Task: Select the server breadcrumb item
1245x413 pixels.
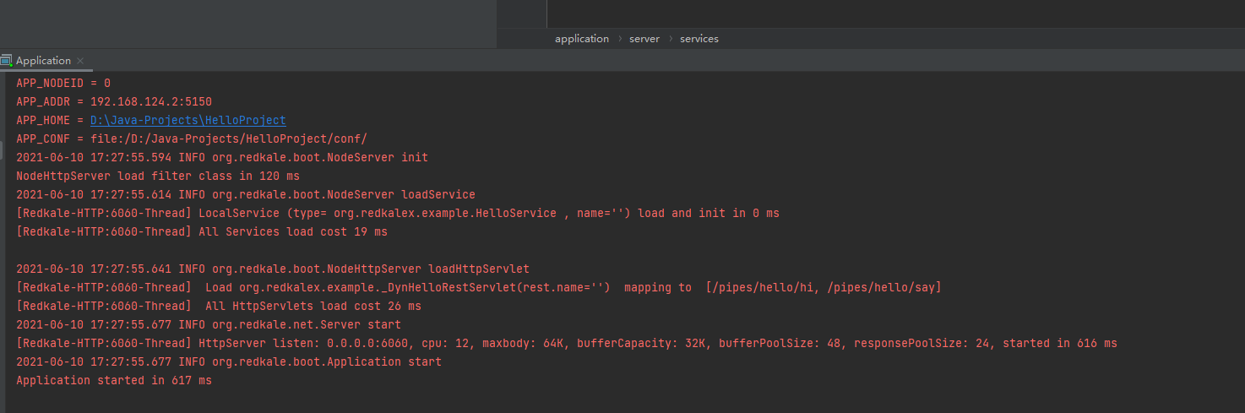Action: (644, 39)
